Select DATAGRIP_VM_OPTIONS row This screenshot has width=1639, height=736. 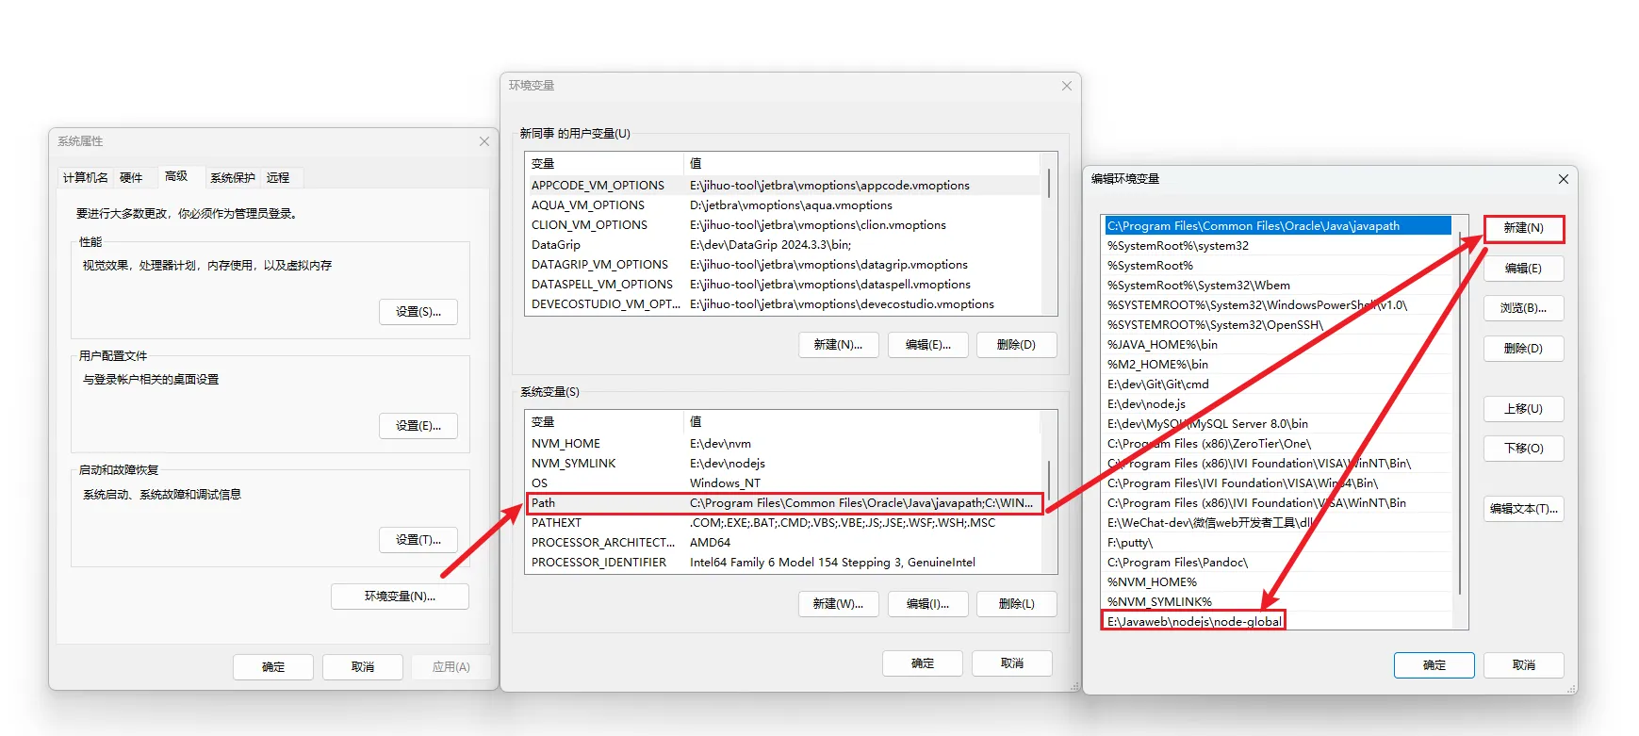(x=782, y=265)
